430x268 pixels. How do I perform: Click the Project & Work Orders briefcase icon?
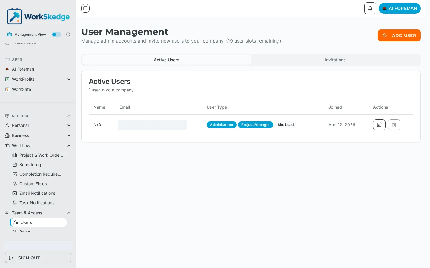[x=15, y=155]
